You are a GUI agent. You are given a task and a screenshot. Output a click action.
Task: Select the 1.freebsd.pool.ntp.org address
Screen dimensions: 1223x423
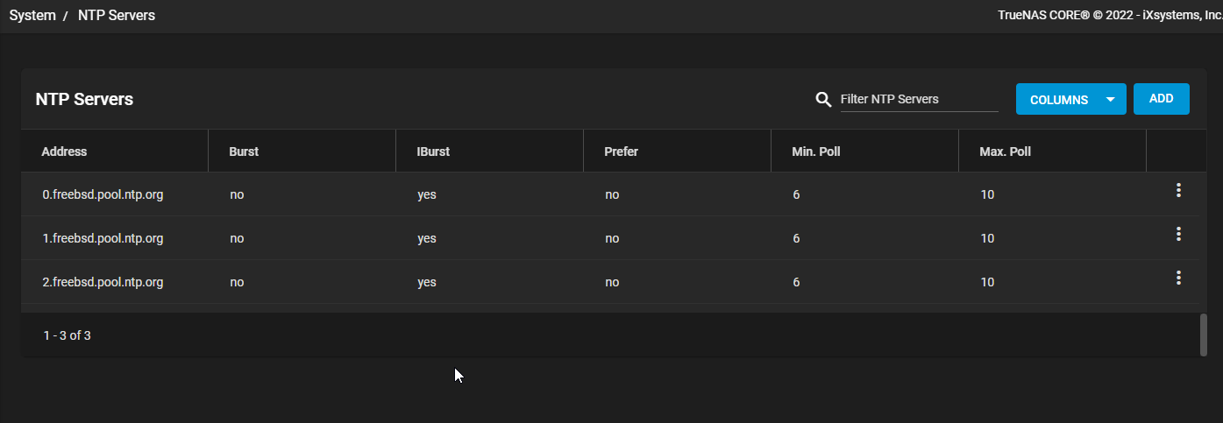pos(103,238)
